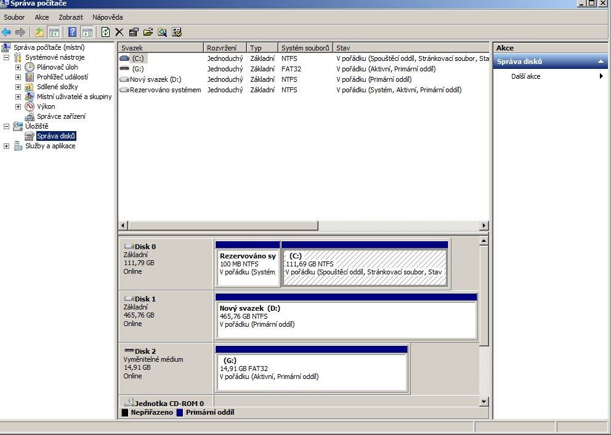Toggle the show/hide console tree button
Screen dimensions: 611x435
(54, 32)
